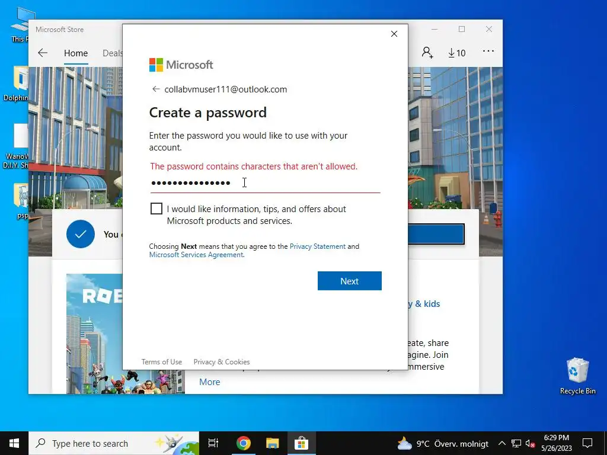The width and height of the screenshot is (607, 455).
Task: Maximize the Microsoft Store window
Action: pyautogui.click(x=461, y=30)
